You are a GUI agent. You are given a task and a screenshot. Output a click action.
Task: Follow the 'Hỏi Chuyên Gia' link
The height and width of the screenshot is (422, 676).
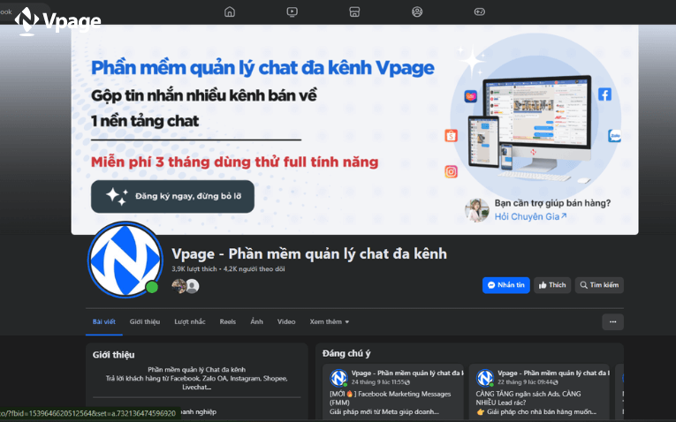(530, 215)
